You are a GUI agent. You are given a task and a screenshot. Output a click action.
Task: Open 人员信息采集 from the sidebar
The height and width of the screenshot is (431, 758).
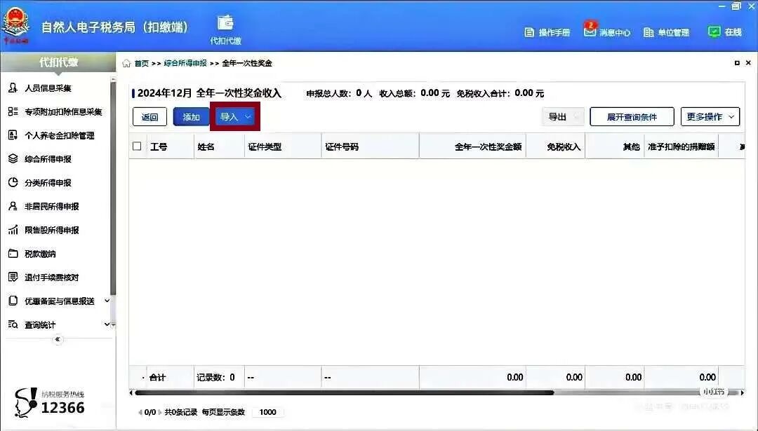point(49,88)
